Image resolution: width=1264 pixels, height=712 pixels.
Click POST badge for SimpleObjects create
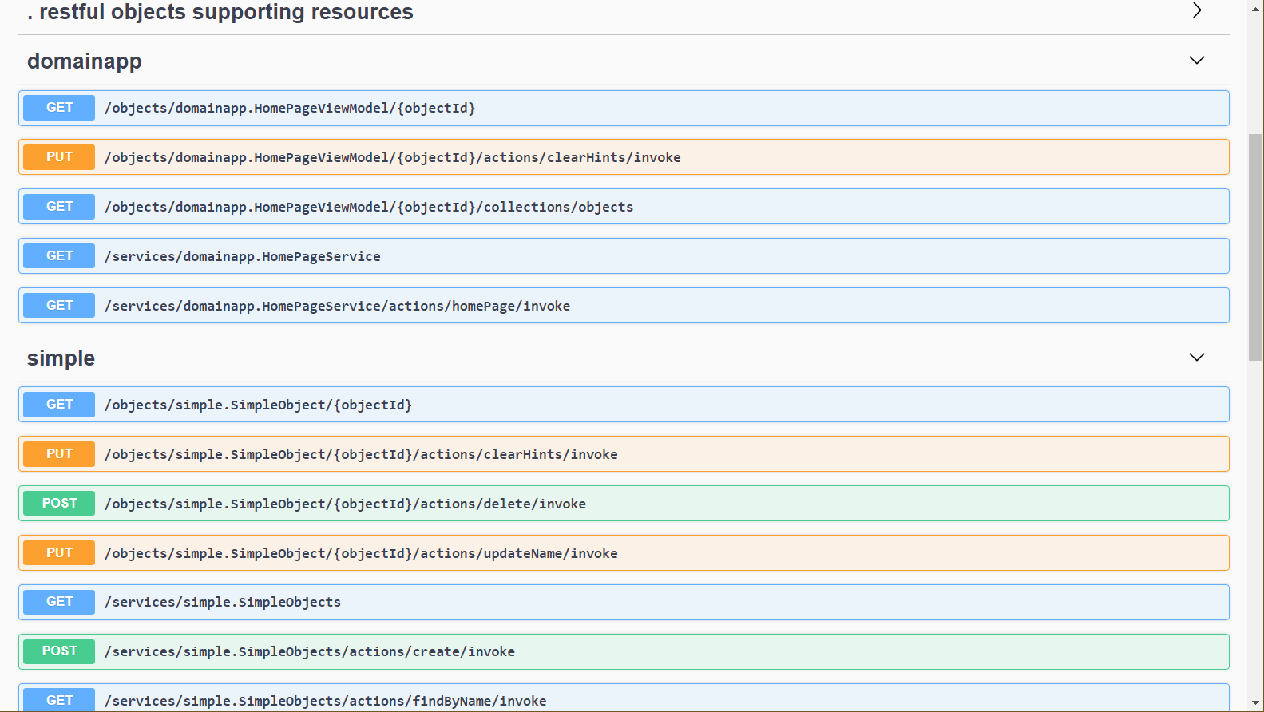coord(59,651)
